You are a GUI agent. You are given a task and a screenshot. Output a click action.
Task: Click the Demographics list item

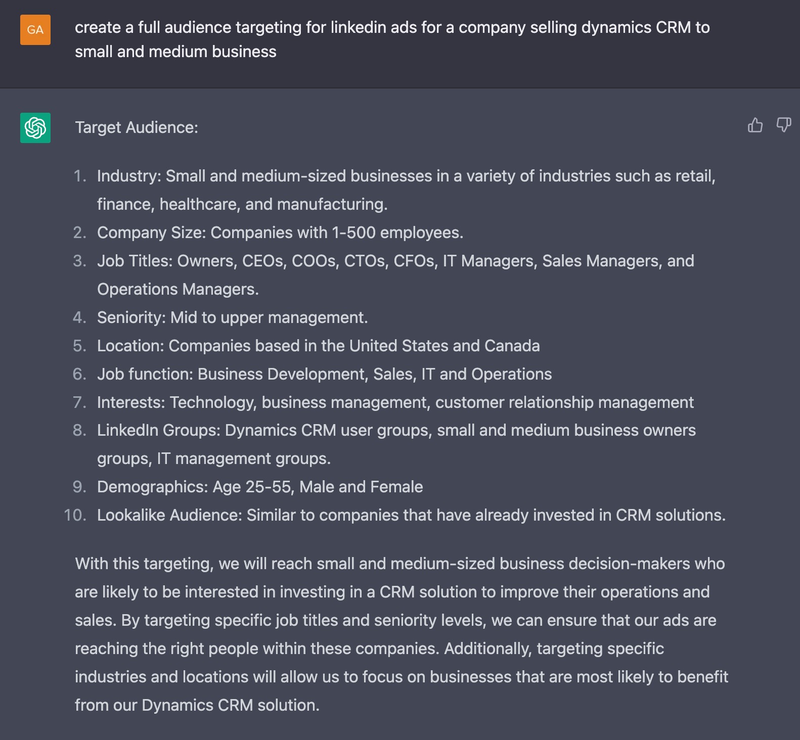coord(260,487)
